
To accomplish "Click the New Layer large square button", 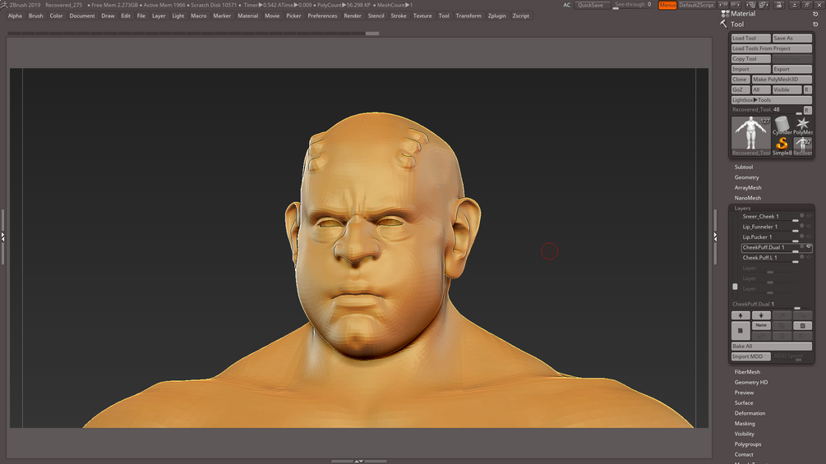I will click(x=741, y=331).
